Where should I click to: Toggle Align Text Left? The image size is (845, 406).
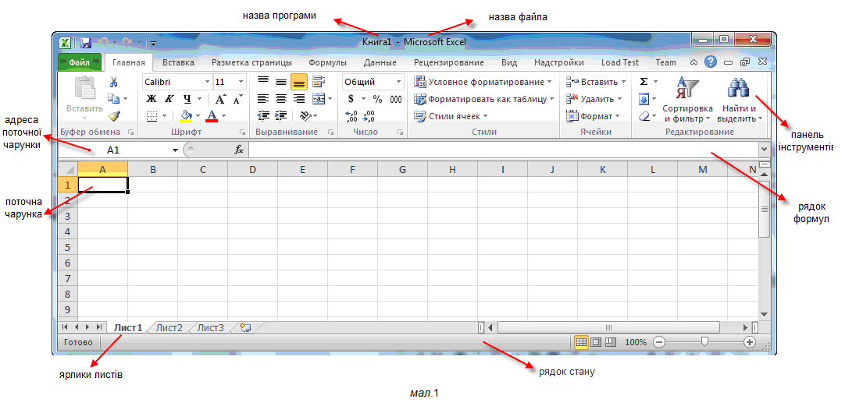[263, 99]
